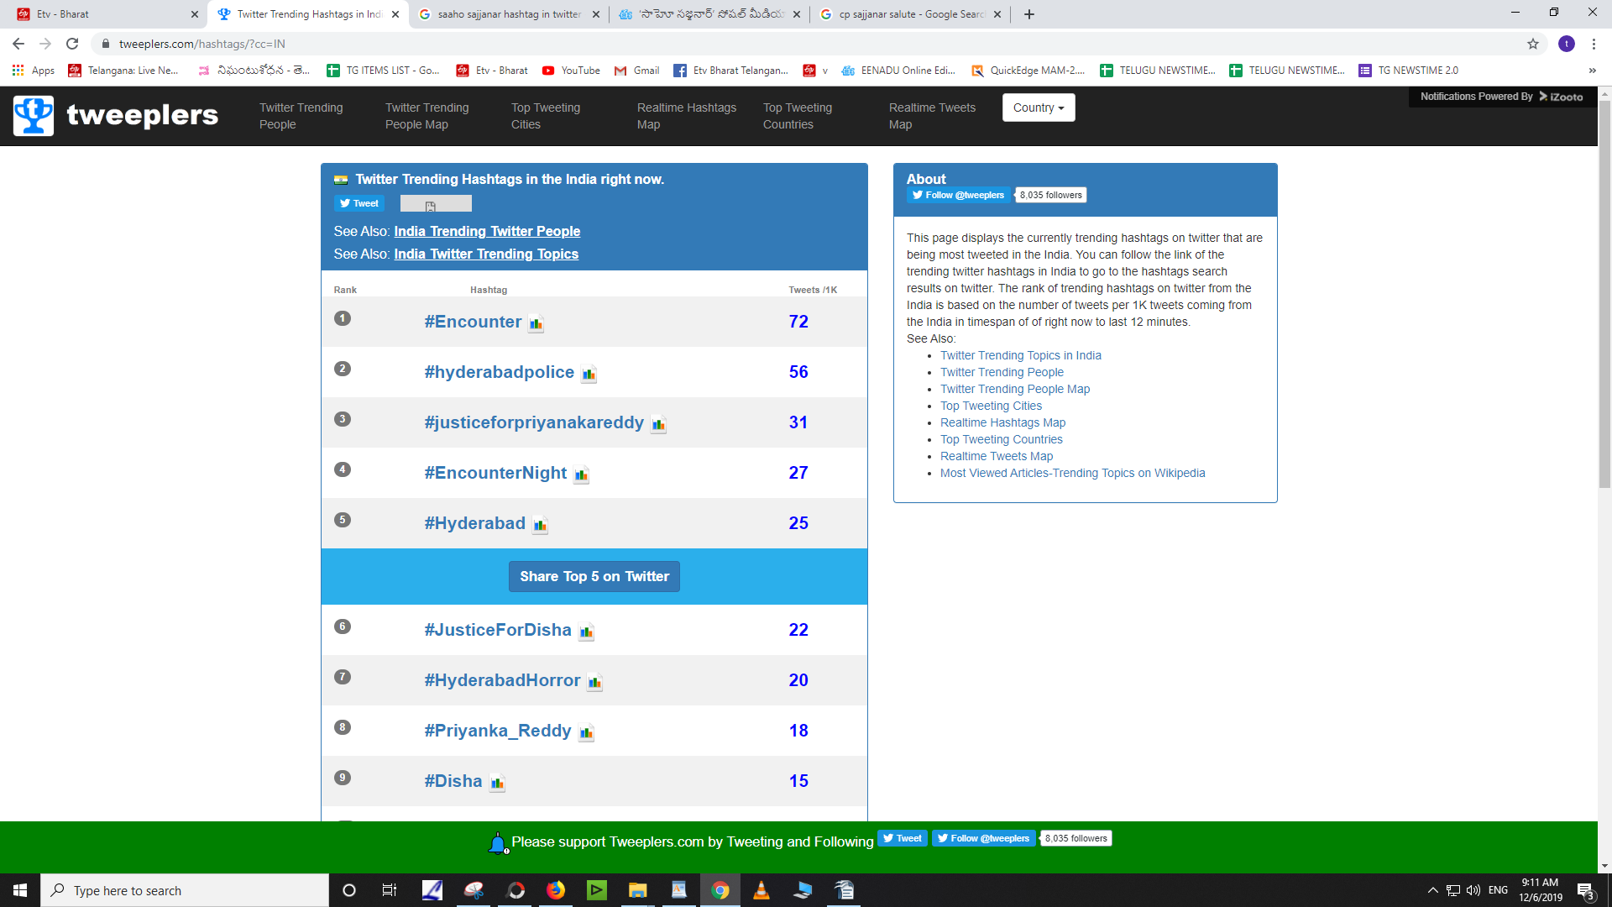This screenshot has height=907, width=1612.
Task: Bookmark page with star icon
Action: pos(1533,44)
